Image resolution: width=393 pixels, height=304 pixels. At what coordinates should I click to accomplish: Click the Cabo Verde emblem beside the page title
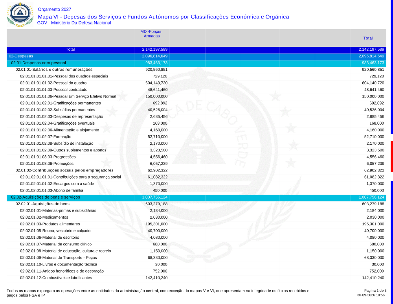(x=20, y=14)
